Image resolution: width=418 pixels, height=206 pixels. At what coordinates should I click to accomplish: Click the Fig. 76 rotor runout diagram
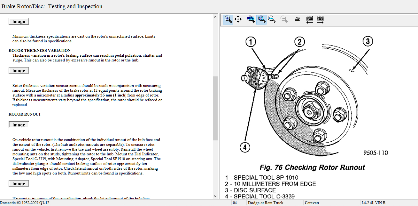307,96
